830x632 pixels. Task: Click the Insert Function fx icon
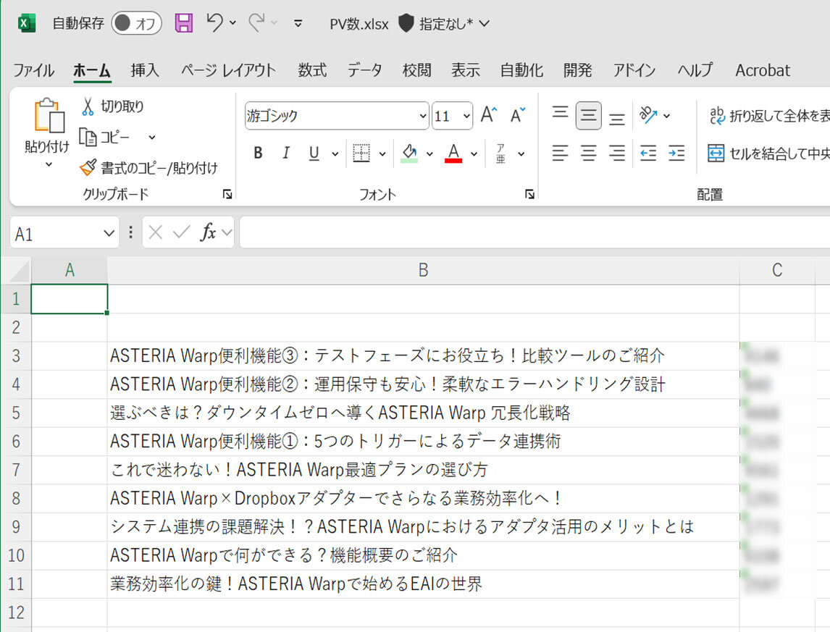tap(209, 232)
